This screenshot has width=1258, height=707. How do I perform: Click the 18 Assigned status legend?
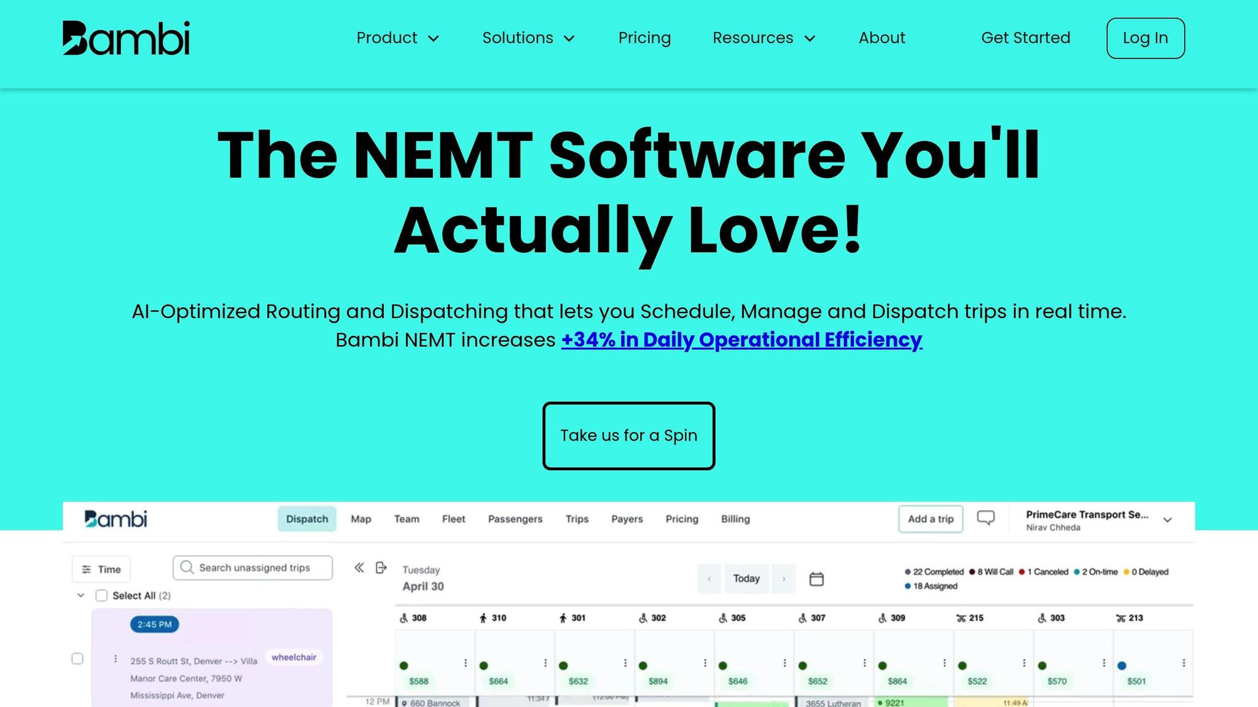click(931, 586)
